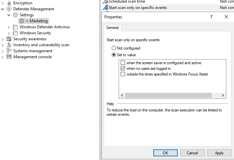Collapse the Defender Management tree node
The image size is (234, 160).
click(x=3, y=9)
